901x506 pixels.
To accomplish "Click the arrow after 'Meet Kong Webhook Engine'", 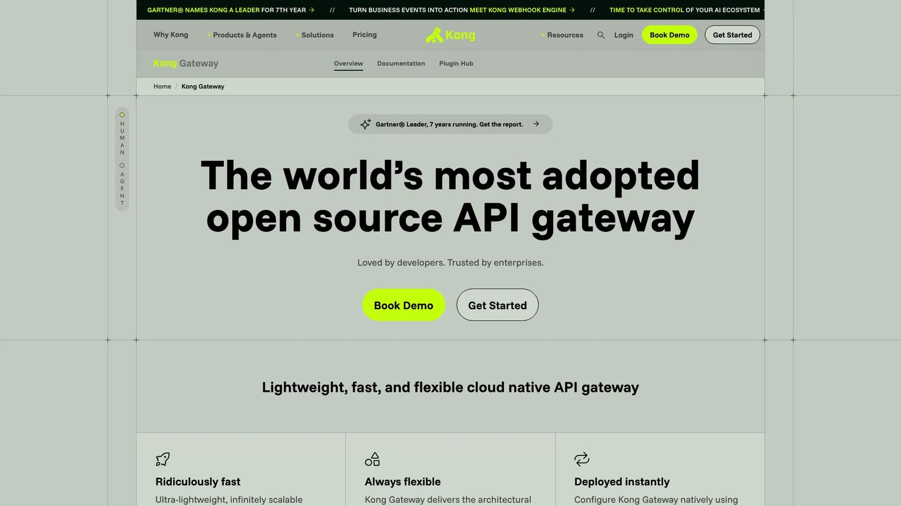I will [x=572, y=10].
